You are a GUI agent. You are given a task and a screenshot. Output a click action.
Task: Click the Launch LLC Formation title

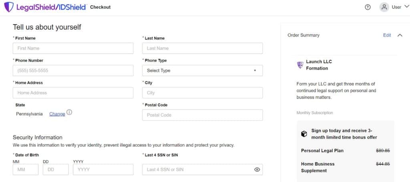tap(319, 65)
